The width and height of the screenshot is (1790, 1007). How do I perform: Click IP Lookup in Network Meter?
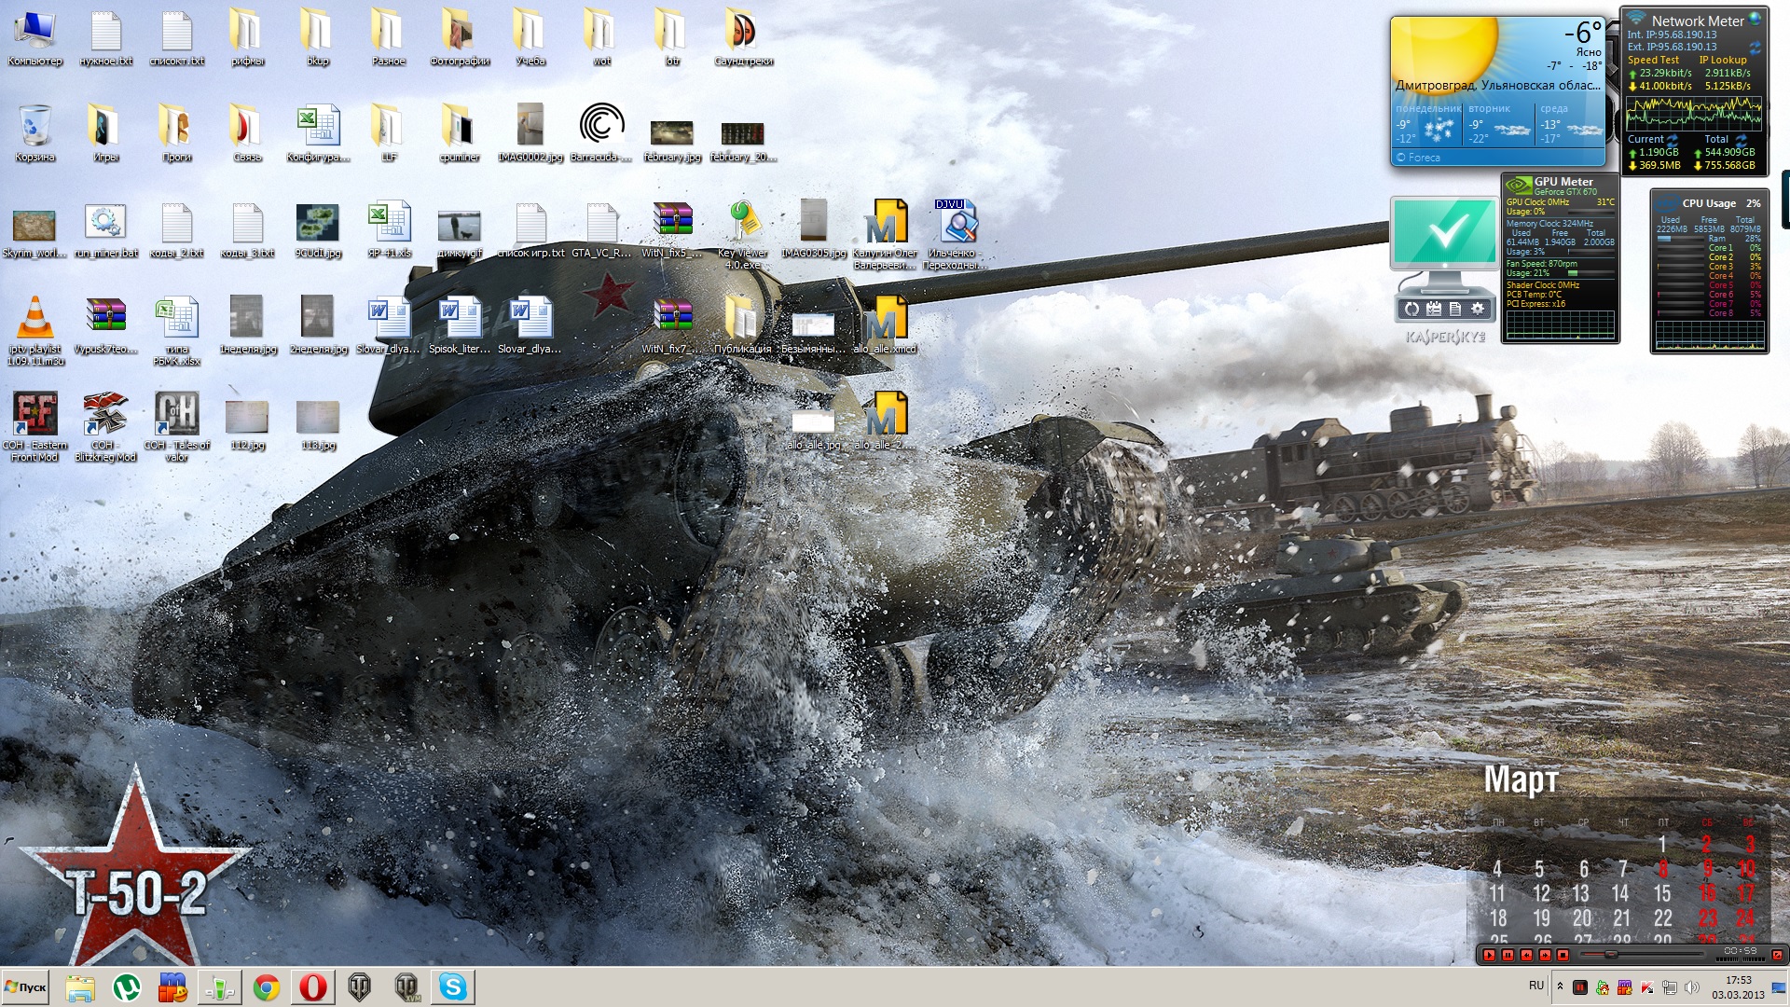(1722, 60)
